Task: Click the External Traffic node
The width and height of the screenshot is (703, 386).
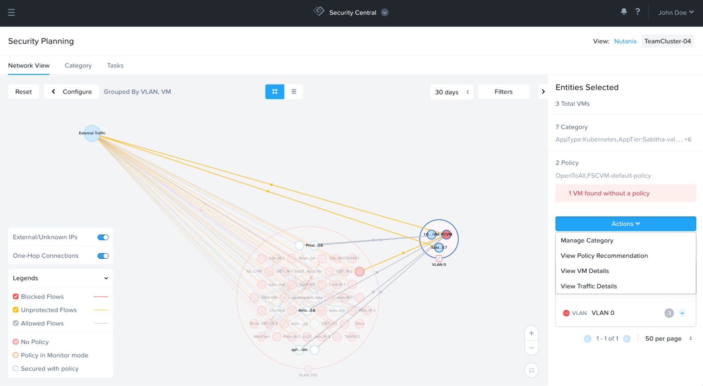Action: tap(92, 133)
